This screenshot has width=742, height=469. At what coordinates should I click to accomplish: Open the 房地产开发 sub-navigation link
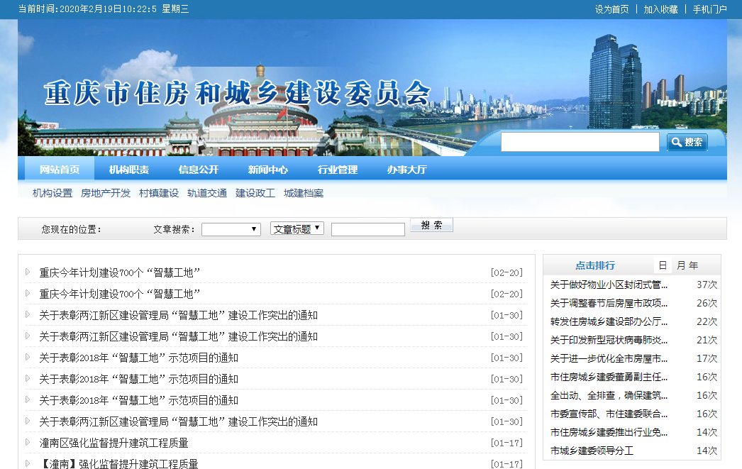[x=106, y=193]
